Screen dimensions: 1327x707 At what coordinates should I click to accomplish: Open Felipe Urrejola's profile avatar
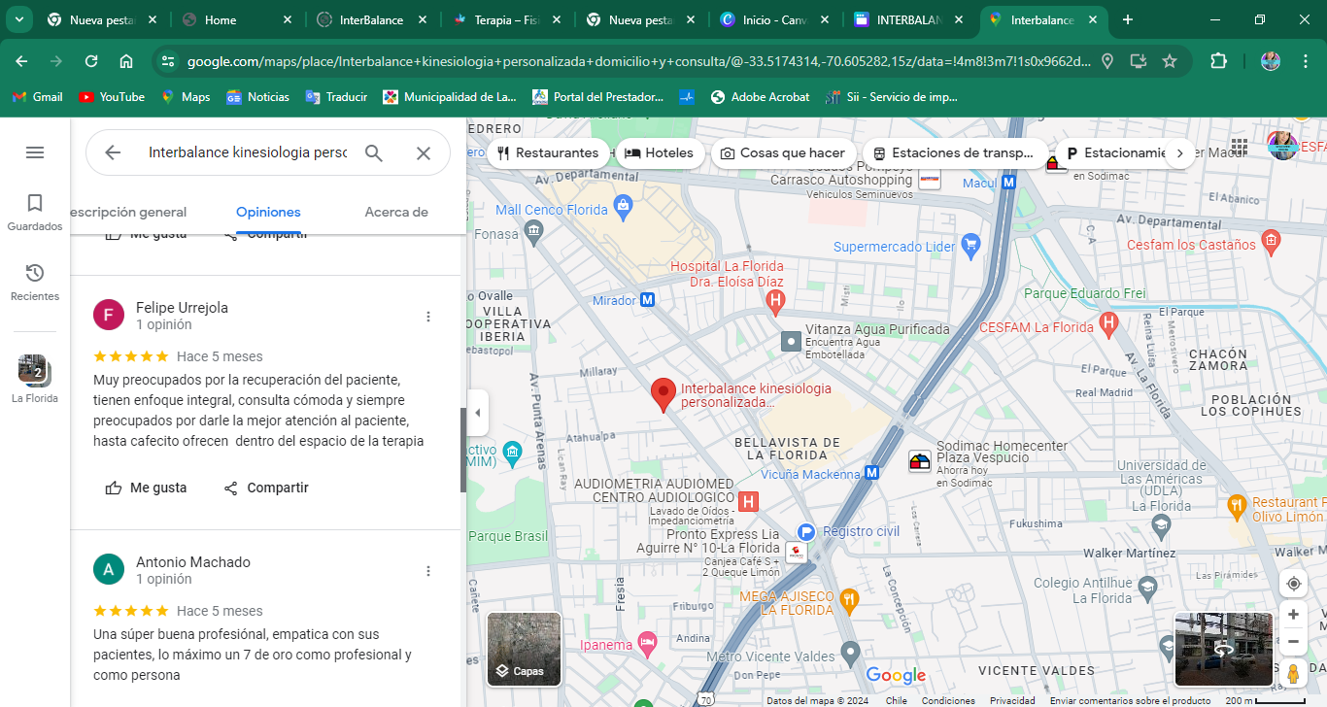click(x=109, y=315)
